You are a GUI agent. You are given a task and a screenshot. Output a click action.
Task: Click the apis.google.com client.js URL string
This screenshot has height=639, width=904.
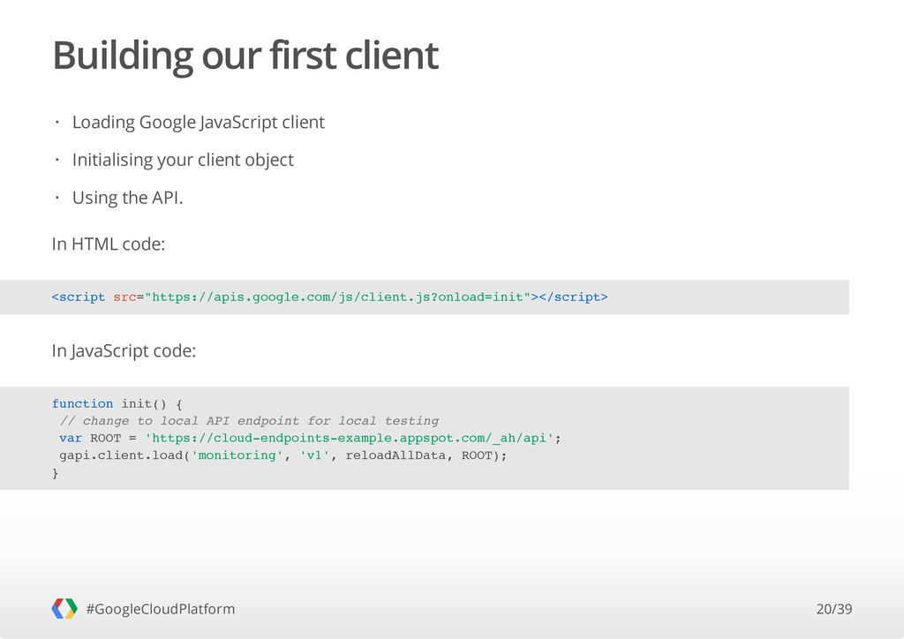click(337, 297)
